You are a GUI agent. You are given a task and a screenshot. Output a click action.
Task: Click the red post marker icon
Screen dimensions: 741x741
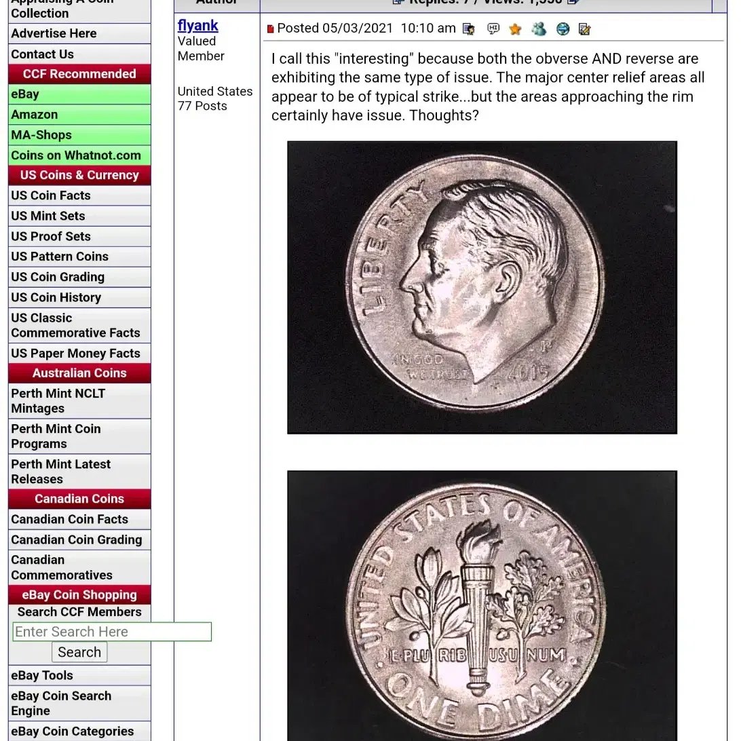click(270, 29)
